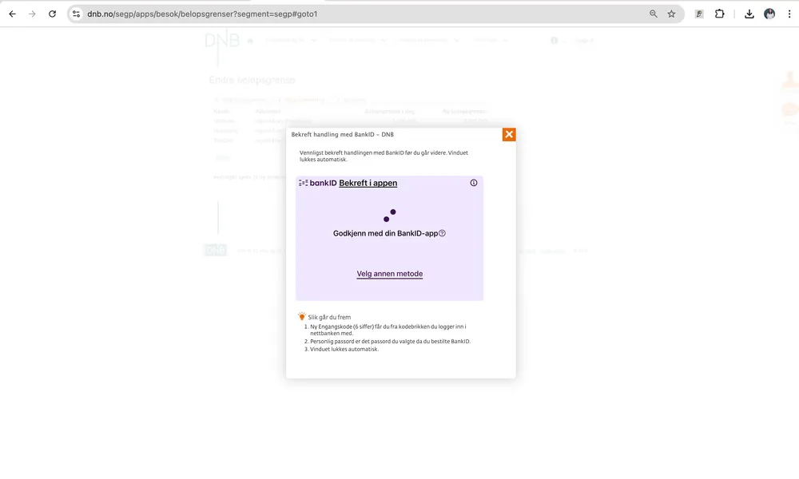Open help icon beside 'Godkjenn med din BankID-app'
The image size is (799, 479).
442,233
